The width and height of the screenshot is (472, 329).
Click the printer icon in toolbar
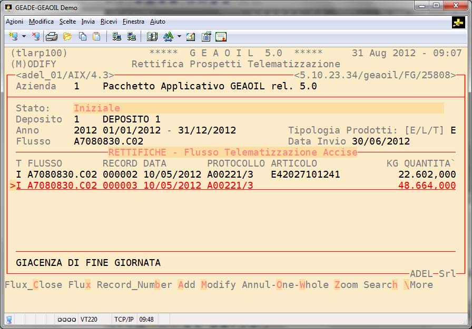pos(51,37)
